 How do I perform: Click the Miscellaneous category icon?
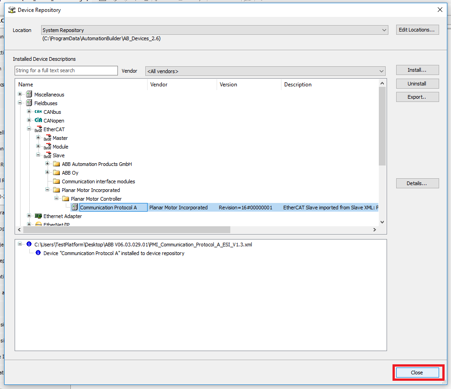(x=29, y=95)
